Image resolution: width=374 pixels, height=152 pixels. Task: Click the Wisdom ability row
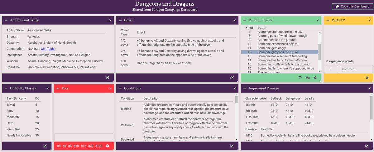(55, 61)
